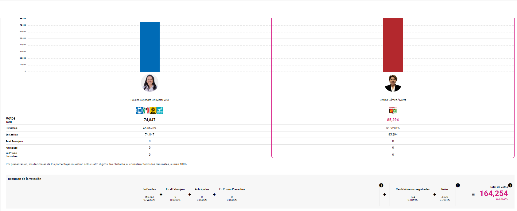Open info icon next to Nulos box
This screenshot has width=517, height=211.
[x=457, y=185]
